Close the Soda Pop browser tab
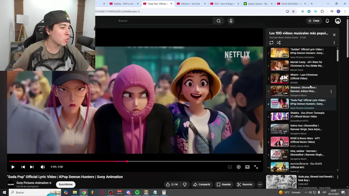This screenshot has height=196, width=349. [x=171, y=4]
